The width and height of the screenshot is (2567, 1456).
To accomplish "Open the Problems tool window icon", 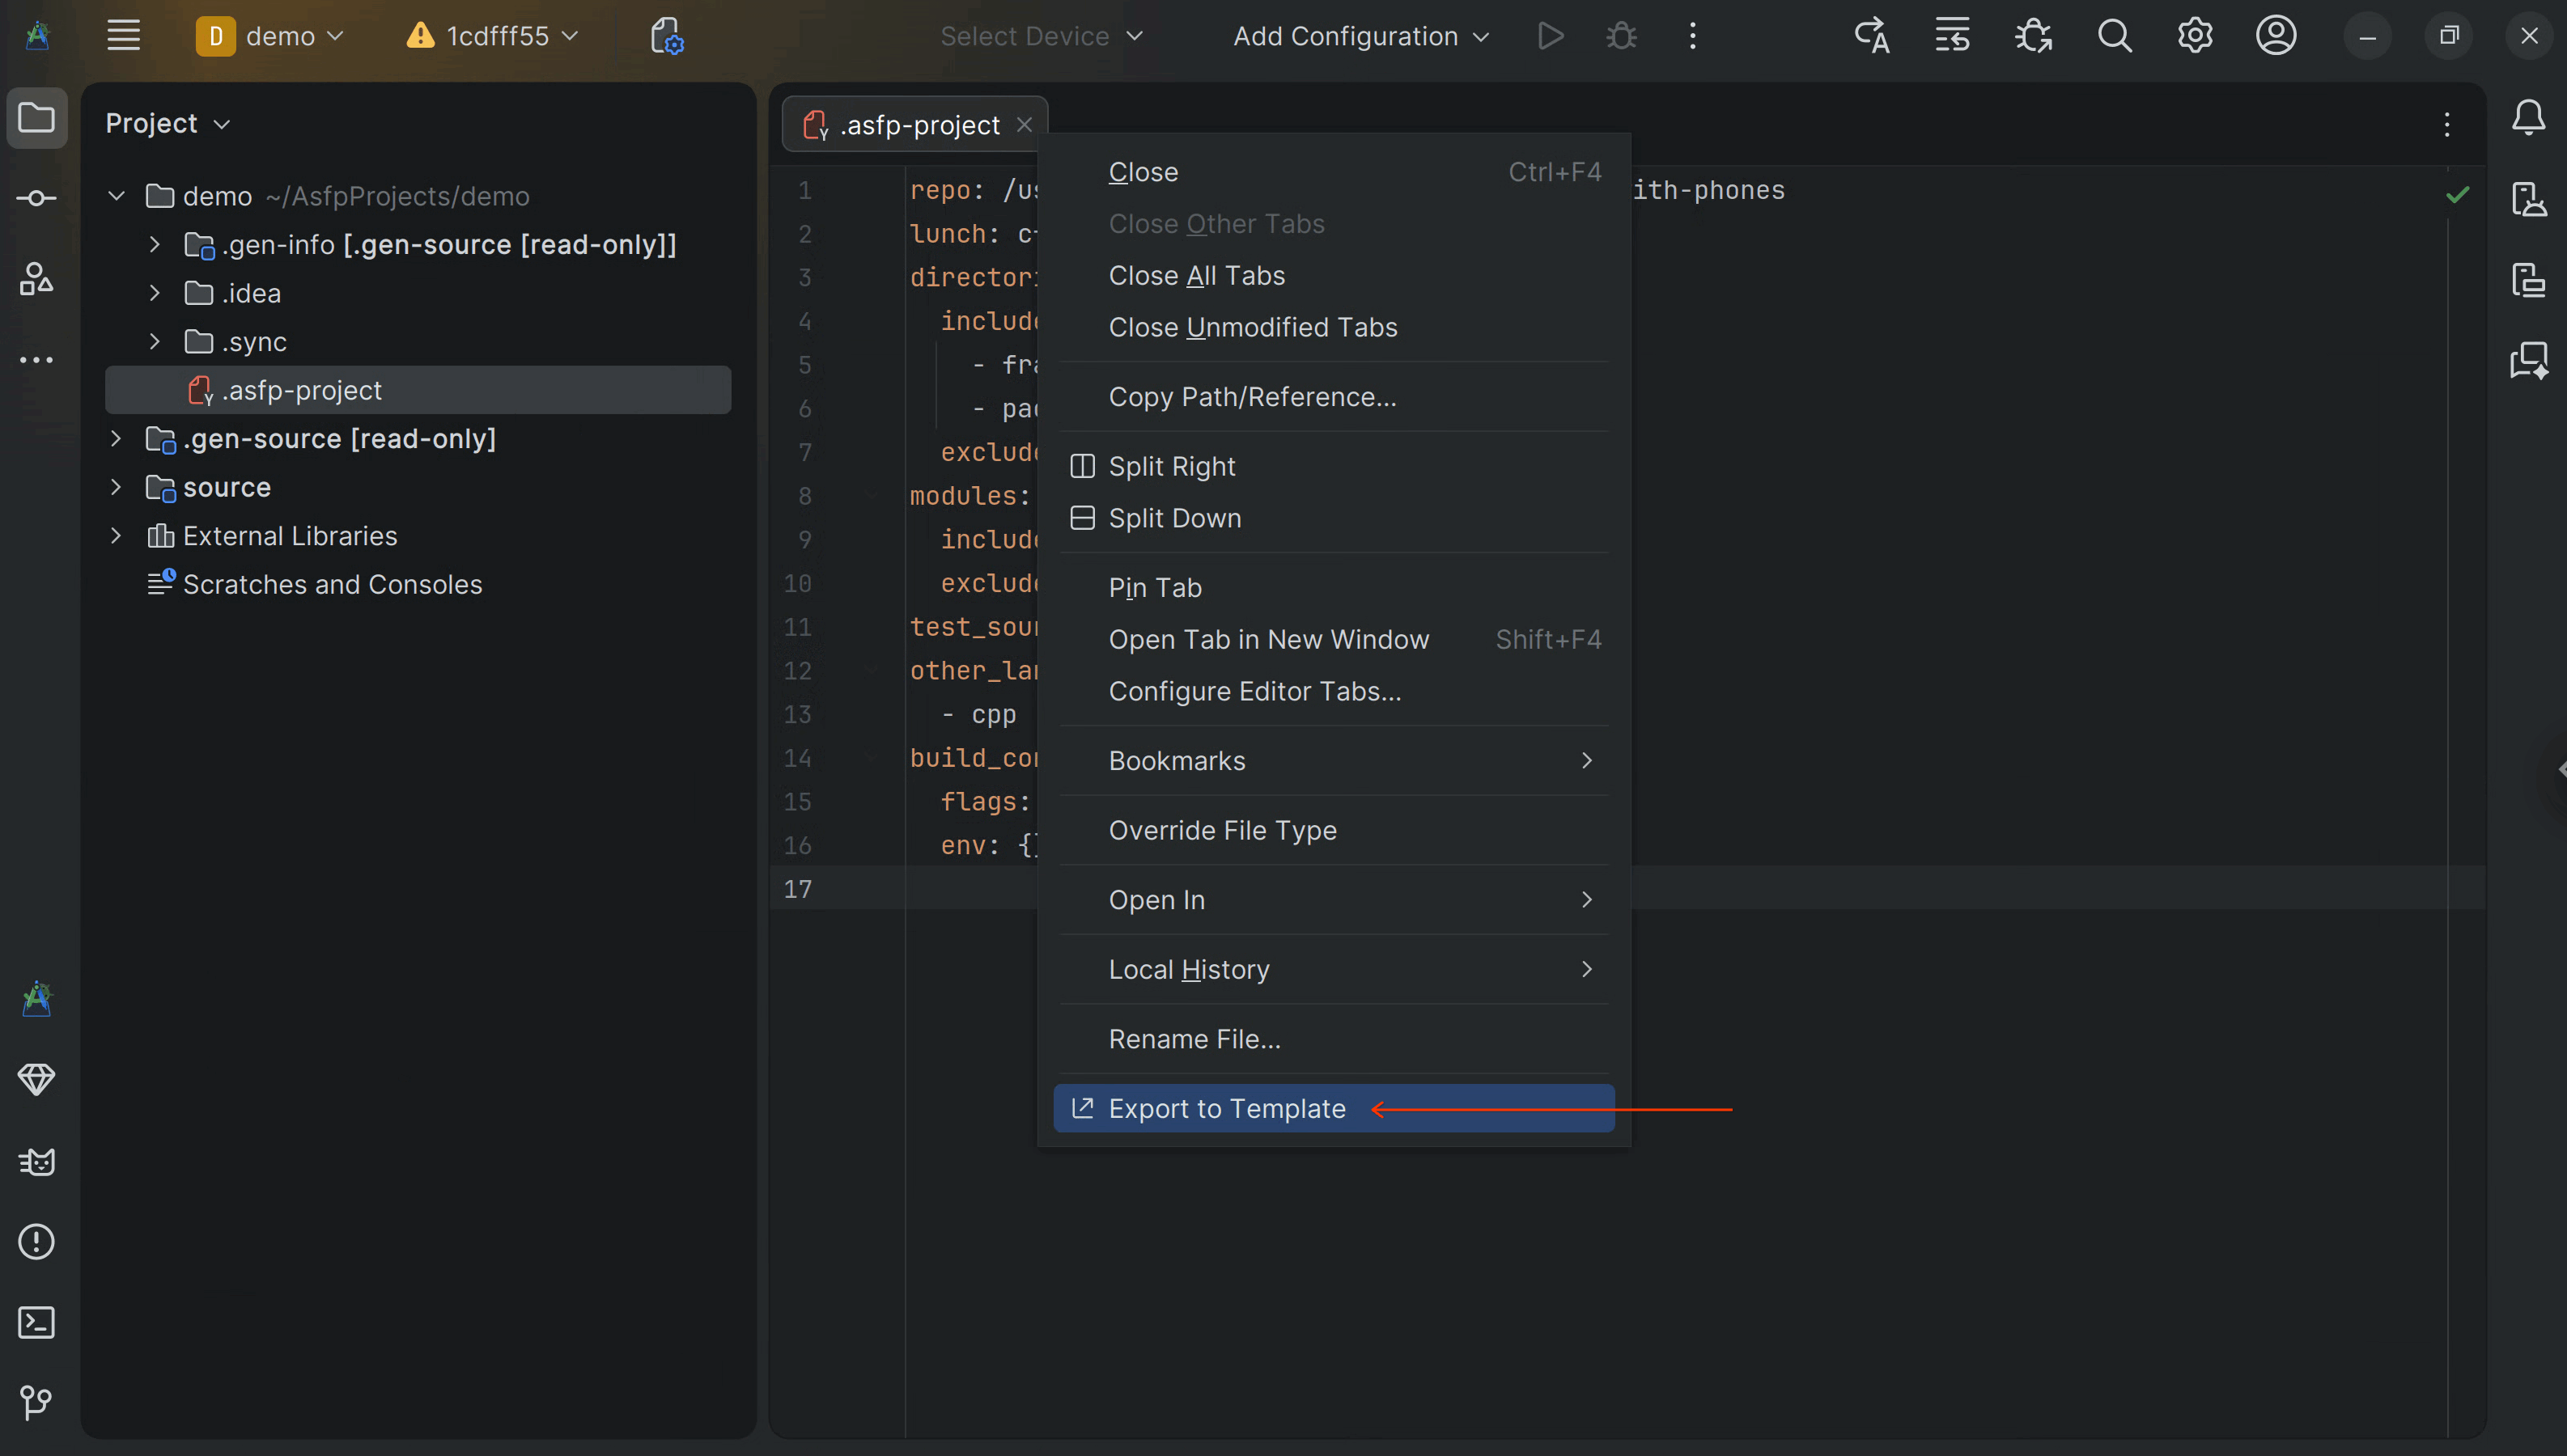I will pyautogui.click(x=37, y=1242).
